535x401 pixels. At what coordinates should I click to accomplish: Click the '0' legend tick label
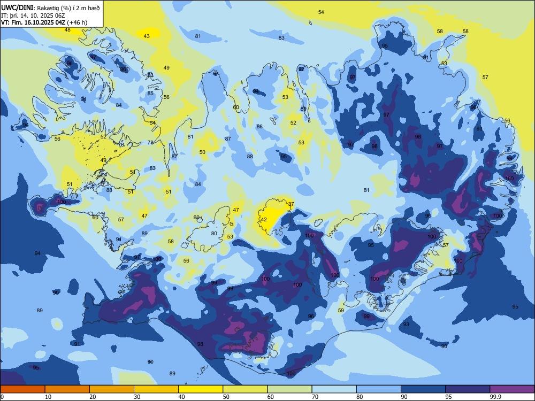coord(2,397)
